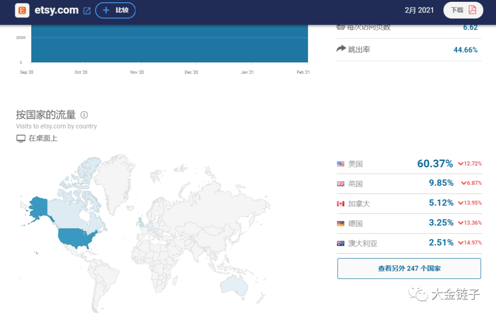
Task: Select the 德国 country row label
Action: 355,223
